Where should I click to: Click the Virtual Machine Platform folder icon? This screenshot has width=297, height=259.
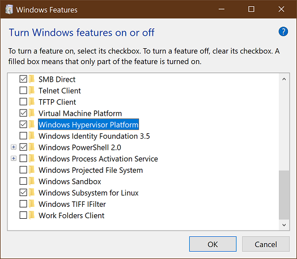32,113
